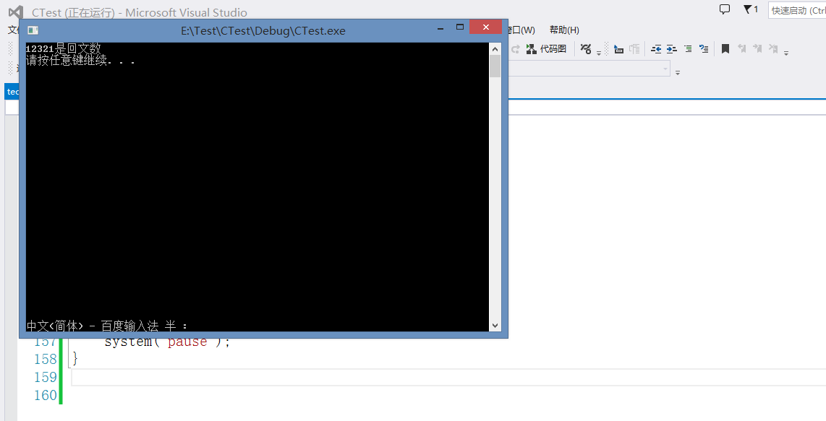The image size is (826, 421).
Task: Open the disabled debug location combo box
Action: [x=589, y=69]
